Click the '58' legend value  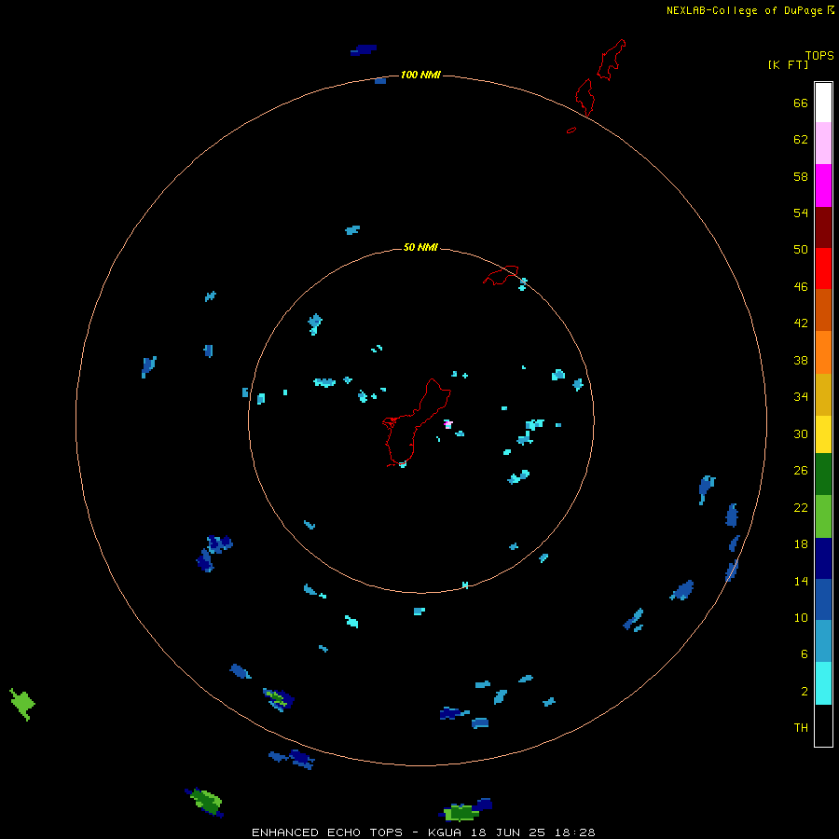point(801,176)
